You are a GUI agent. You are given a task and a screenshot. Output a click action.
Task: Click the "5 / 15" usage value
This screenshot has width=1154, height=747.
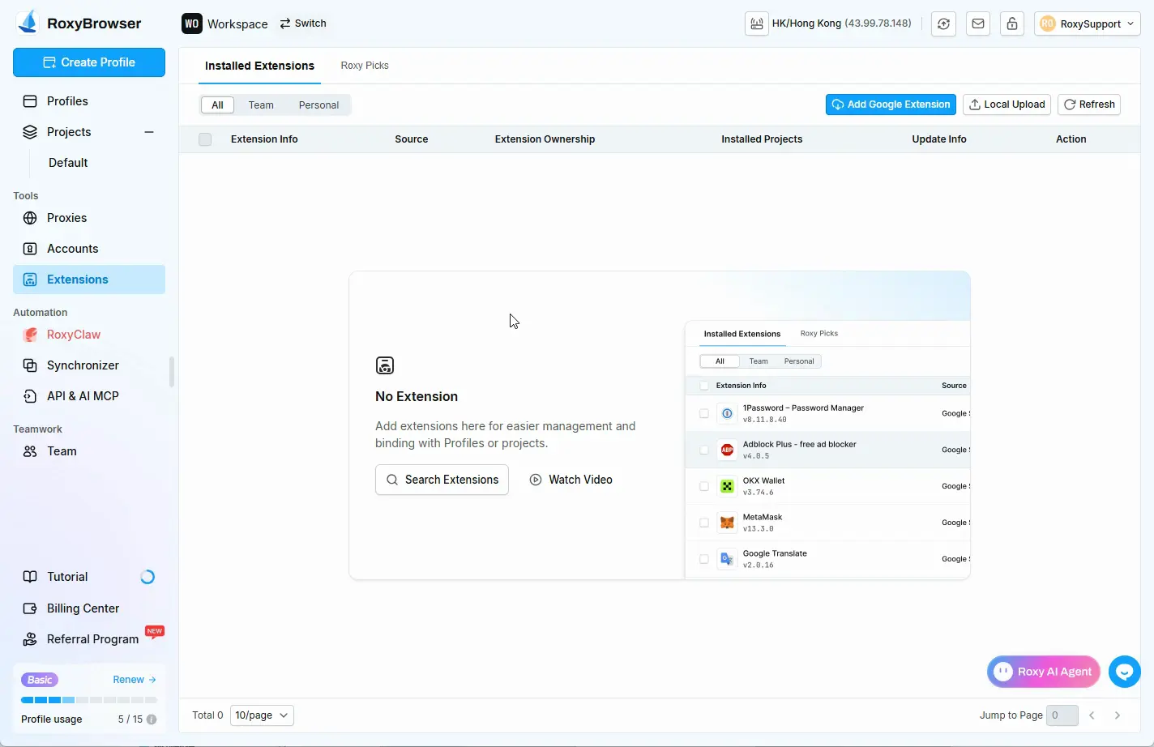click(x=130, y=719)
